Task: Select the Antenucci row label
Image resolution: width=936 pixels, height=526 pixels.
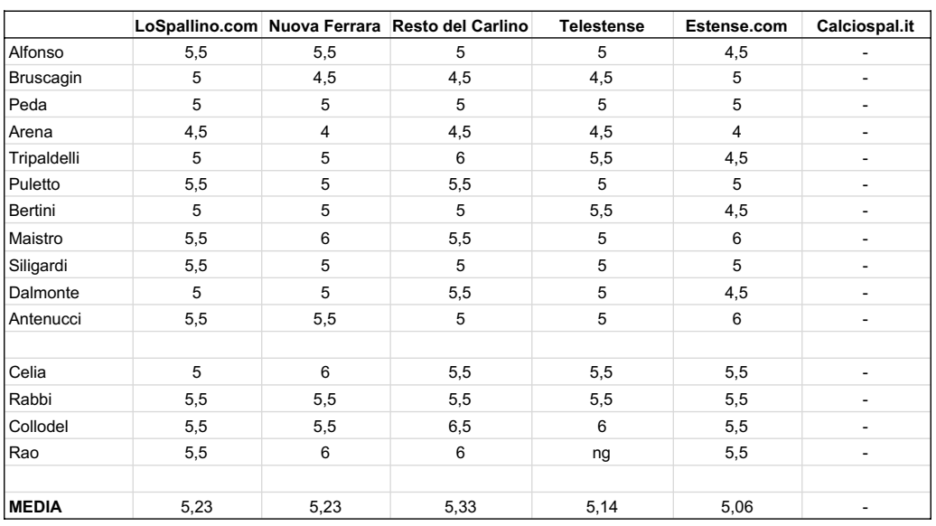Action: pyautogui.click(x=69, y=319)
